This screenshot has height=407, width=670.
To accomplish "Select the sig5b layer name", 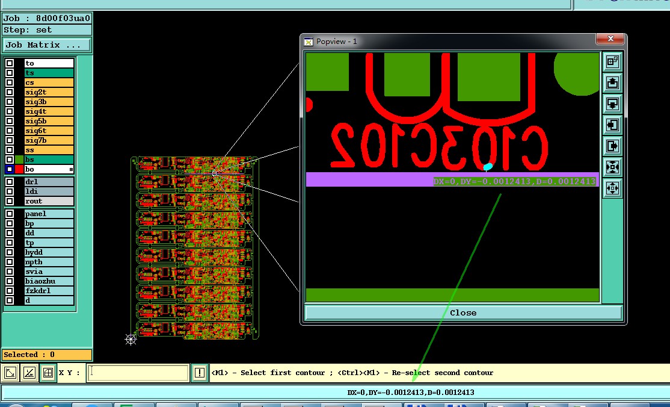I will [49, 121].
